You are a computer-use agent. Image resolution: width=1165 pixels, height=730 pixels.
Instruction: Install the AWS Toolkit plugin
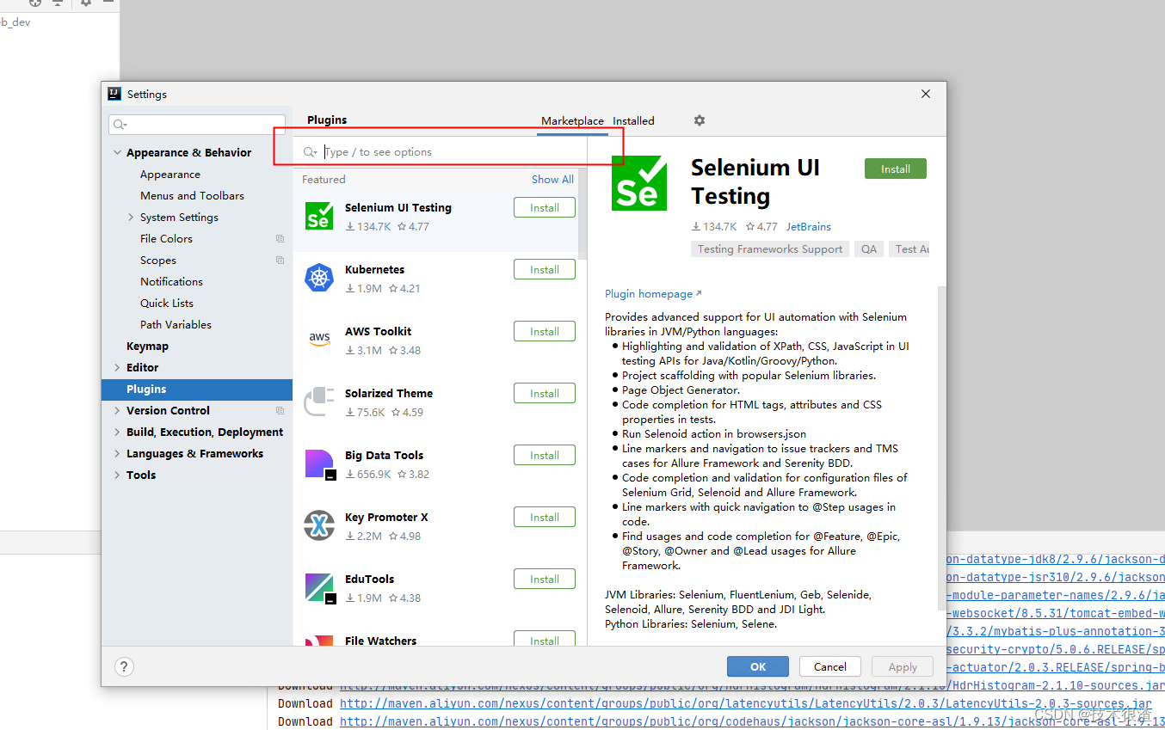[x=545, y=332]
